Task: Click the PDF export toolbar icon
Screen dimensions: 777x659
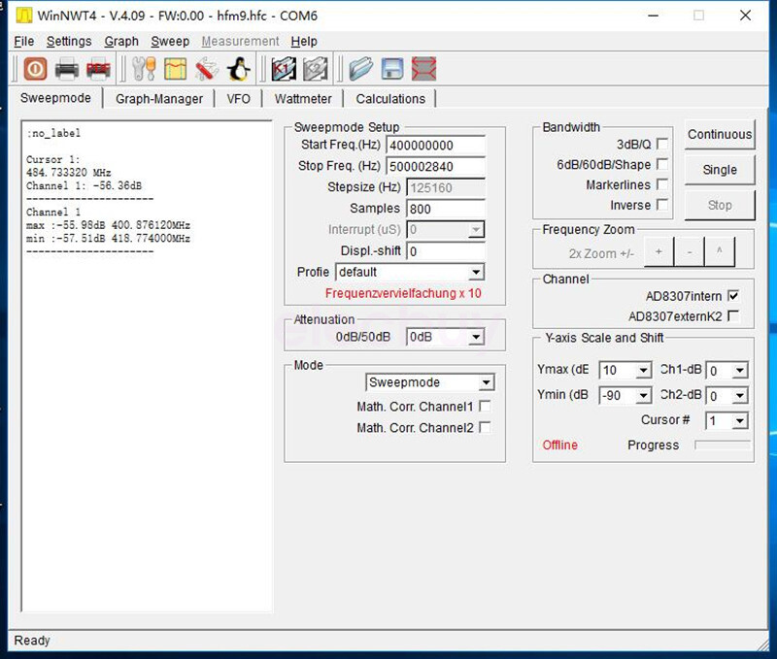Action: point(99,68)
